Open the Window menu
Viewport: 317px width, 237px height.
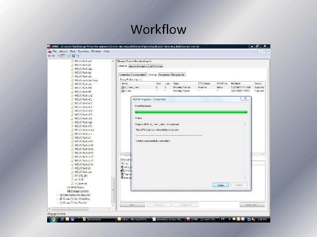(96, 51)
